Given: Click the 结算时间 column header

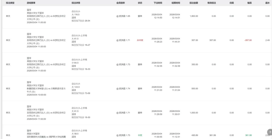Looking at the screenshot, I should [176, 3].
